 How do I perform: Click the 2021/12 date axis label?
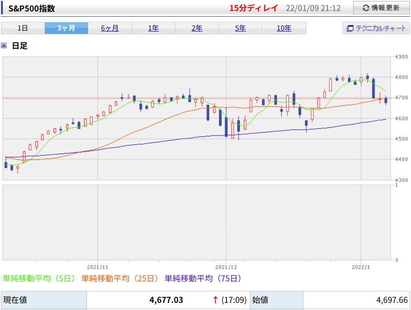click(226, 267)
